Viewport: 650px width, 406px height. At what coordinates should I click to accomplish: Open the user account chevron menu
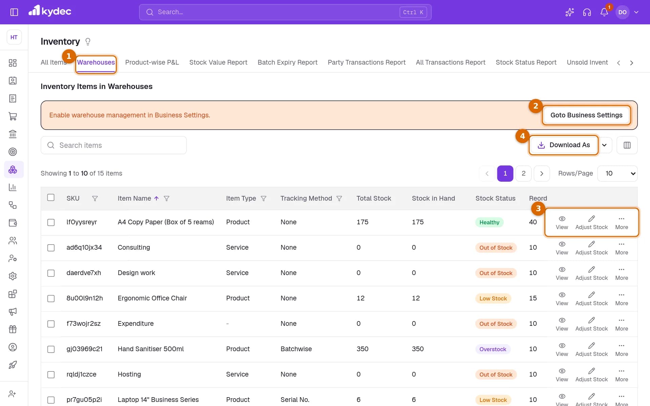636,12
